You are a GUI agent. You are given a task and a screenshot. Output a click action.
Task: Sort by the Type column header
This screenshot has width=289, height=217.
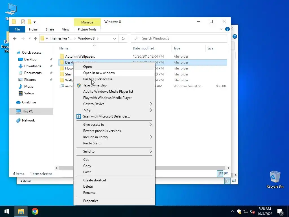tap(177, 48)
